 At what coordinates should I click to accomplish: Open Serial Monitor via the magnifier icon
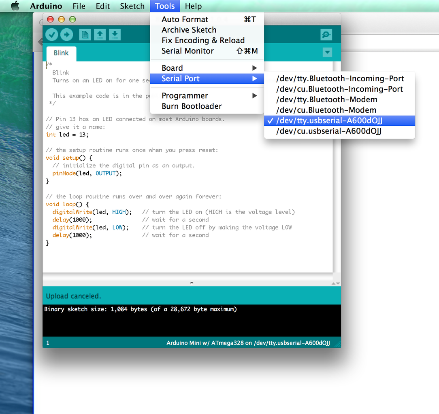click(326, 34)
